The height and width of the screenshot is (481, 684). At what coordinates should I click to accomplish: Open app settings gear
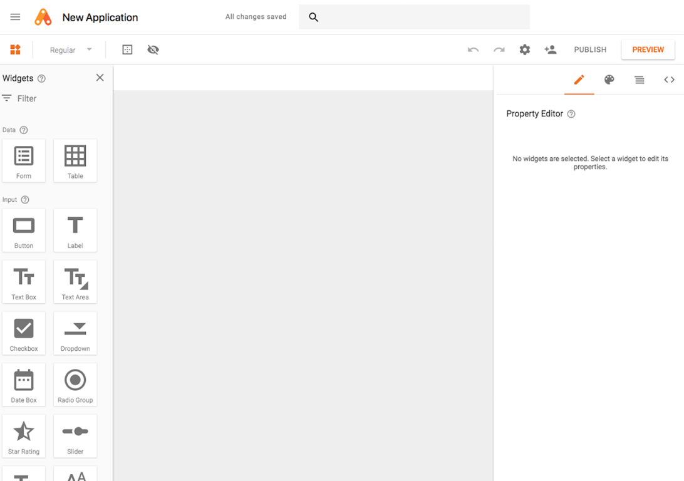pyautogui.click(x=525, y=49)
